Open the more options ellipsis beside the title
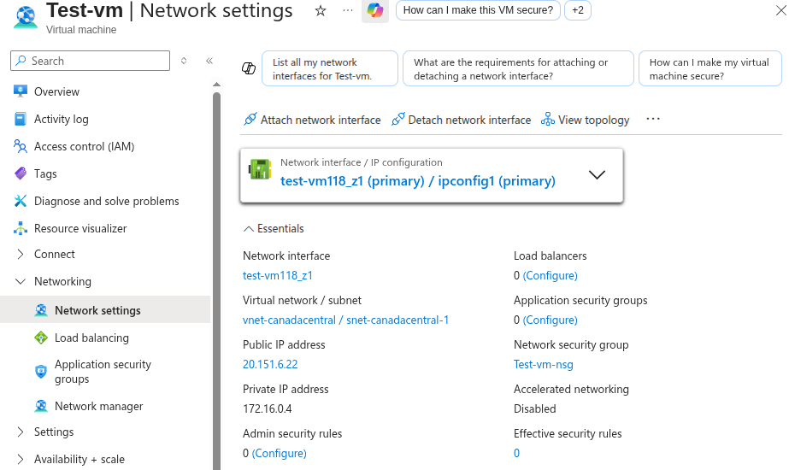Viewport: 789px width, 470px height. [x=348, y=10]
